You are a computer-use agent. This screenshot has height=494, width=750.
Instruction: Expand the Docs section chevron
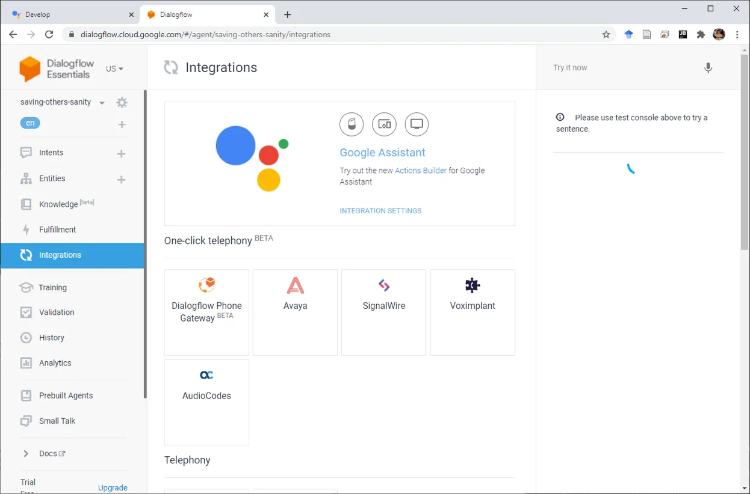[x=26, y=454]
